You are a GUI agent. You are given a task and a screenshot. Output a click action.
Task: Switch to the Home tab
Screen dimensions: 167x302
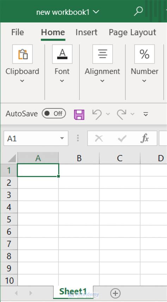click(53, 32)
